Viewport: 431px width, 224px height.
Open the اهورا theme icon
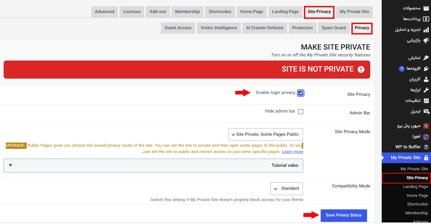click(x=426, y=137)
